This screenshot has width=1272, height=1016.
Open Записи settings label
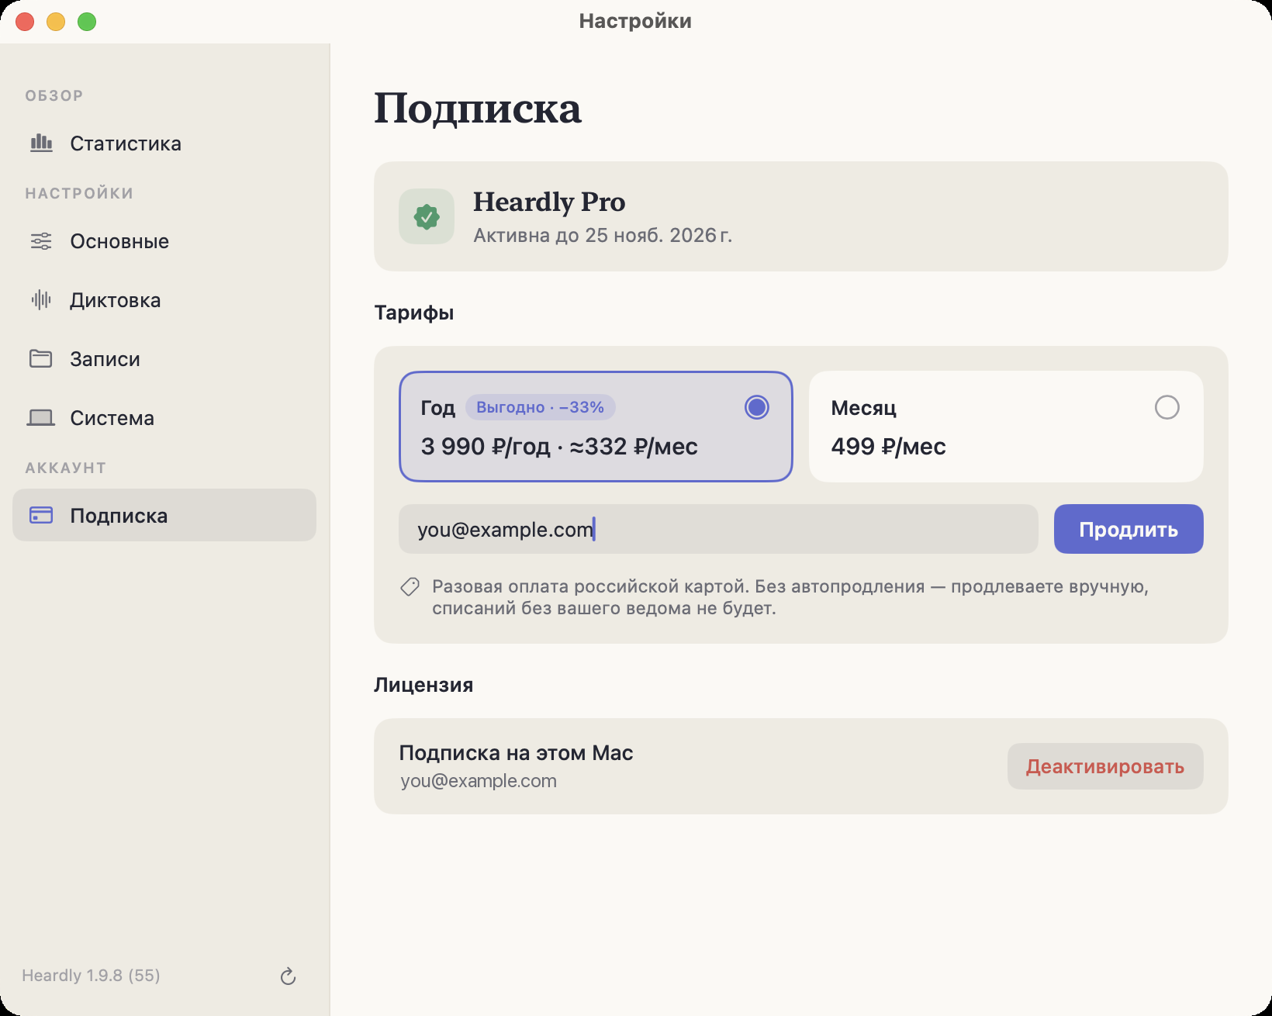point(105,359)
